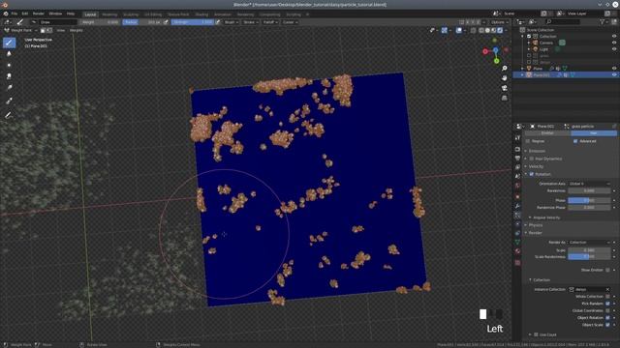Click the radius pressure sensitivity icon
The image size is (620, 348).
tap(166, 22)
